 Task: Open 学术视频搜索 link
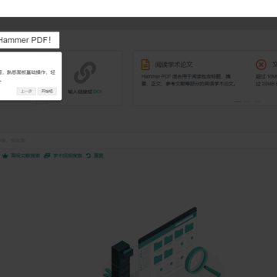(x=68, y=155)
